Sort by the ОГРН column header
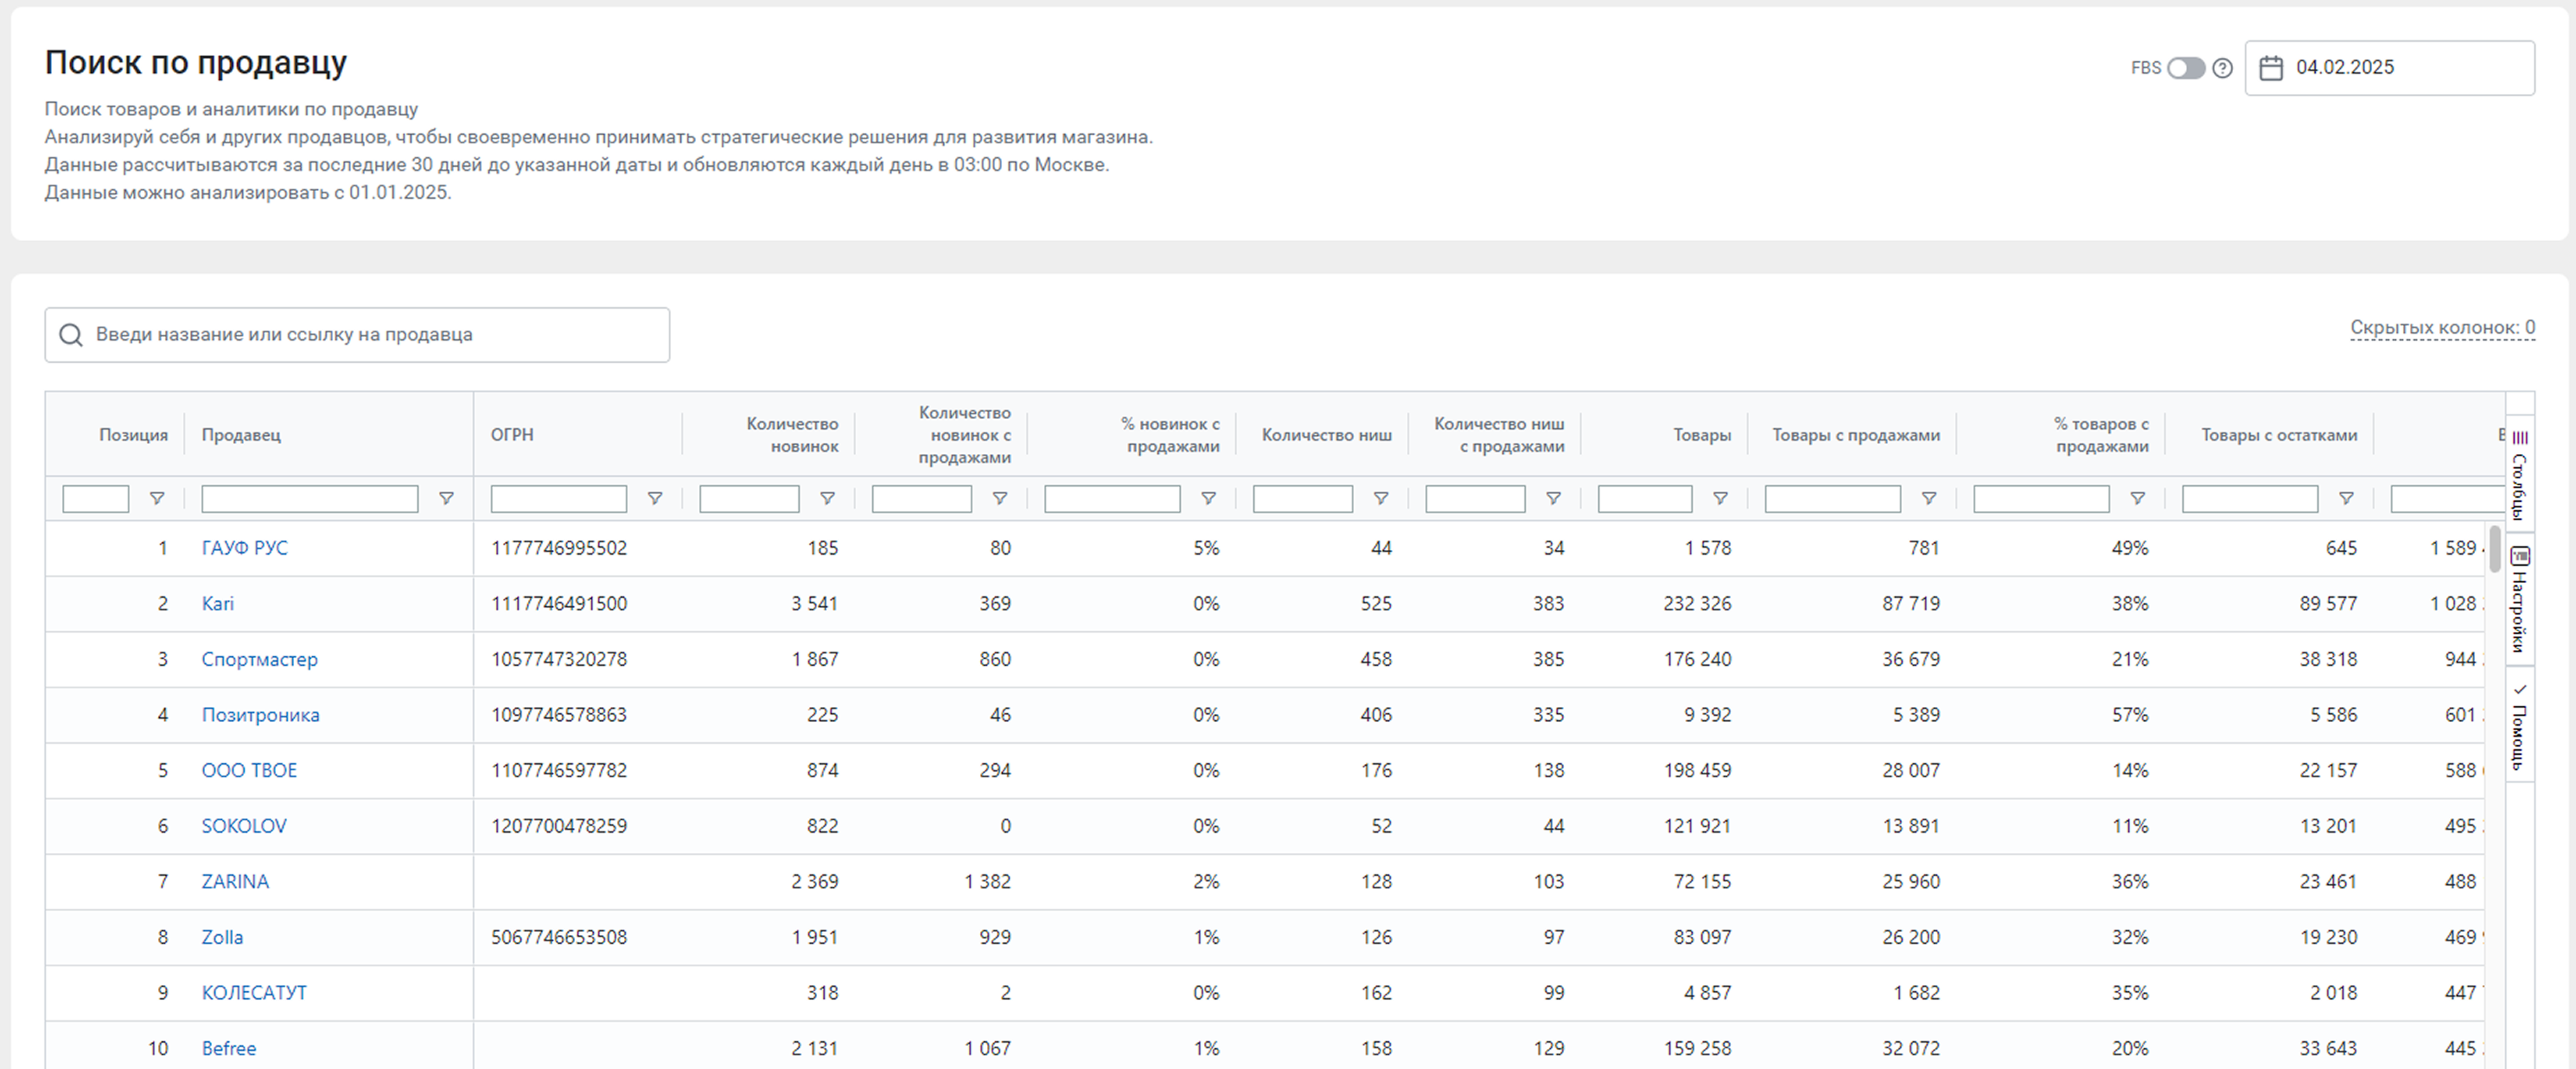The height and width of the screenshot is (1069, 2576). pos(512,436)
